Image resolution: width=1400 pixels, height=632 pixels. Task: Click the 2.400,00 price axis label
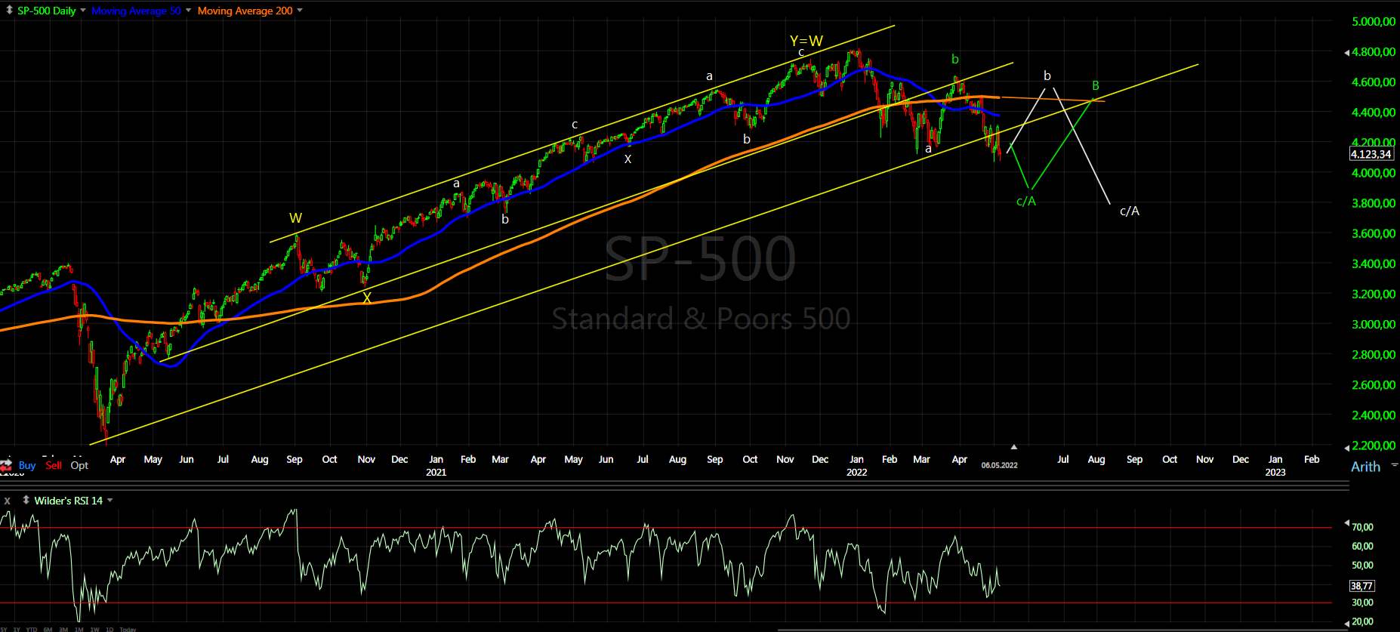[1374, 415]
